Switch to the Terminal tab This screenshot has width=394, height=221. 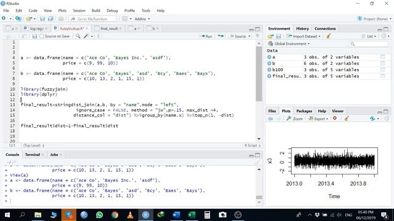click(x=33, y=155)
